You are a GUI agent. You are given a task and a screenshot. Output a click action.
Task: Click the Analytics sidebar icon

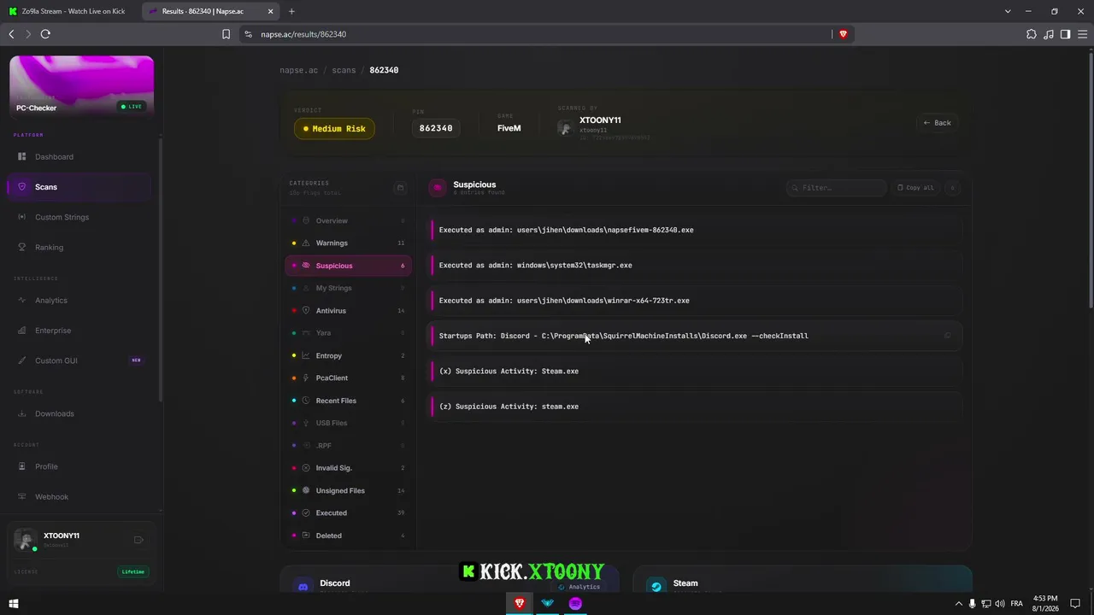tap(22, 301)
